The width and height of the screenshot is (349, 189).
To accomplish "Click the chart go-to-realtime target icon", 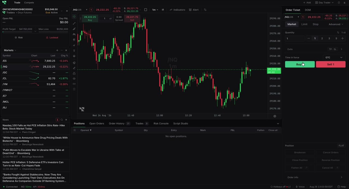I will tap(275, 116).
